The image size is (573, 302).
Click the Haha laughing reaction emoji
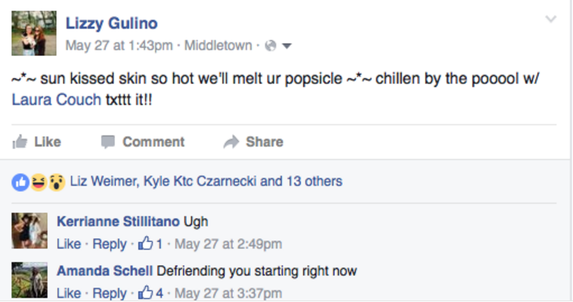(39, 182)
